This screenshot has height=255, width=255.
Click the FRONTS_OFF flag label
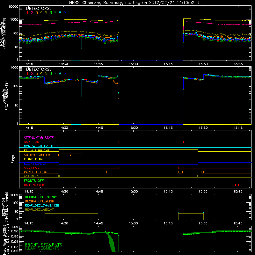(x=34, y=180)
